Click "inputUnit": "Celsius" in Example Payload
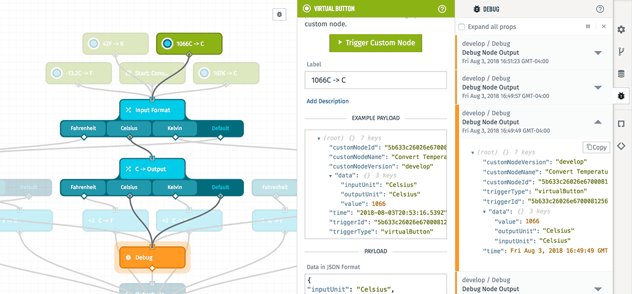The image size is (632, 294). click(x=378, y=185)
